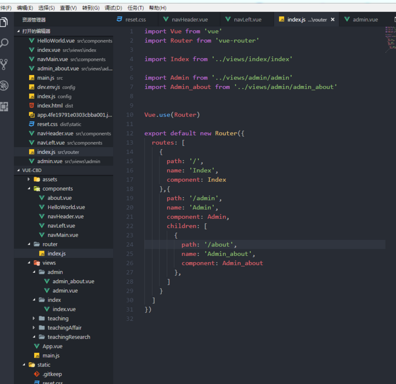This screenshot has height=384, width=396.
Task: Open the 调试(D) menu
Action: (113, 8)
